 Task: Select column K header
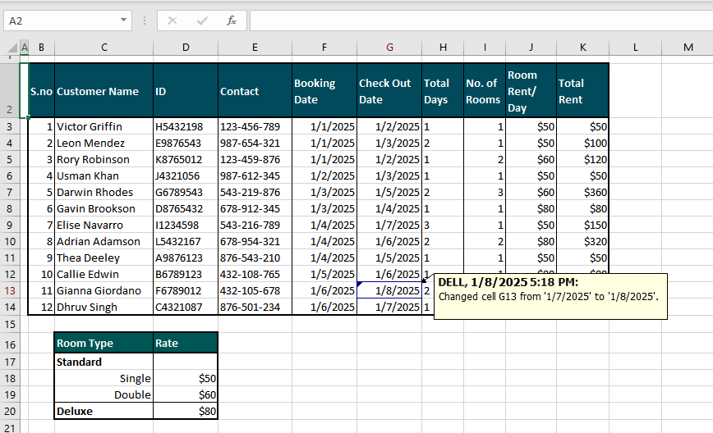[582, 48]
